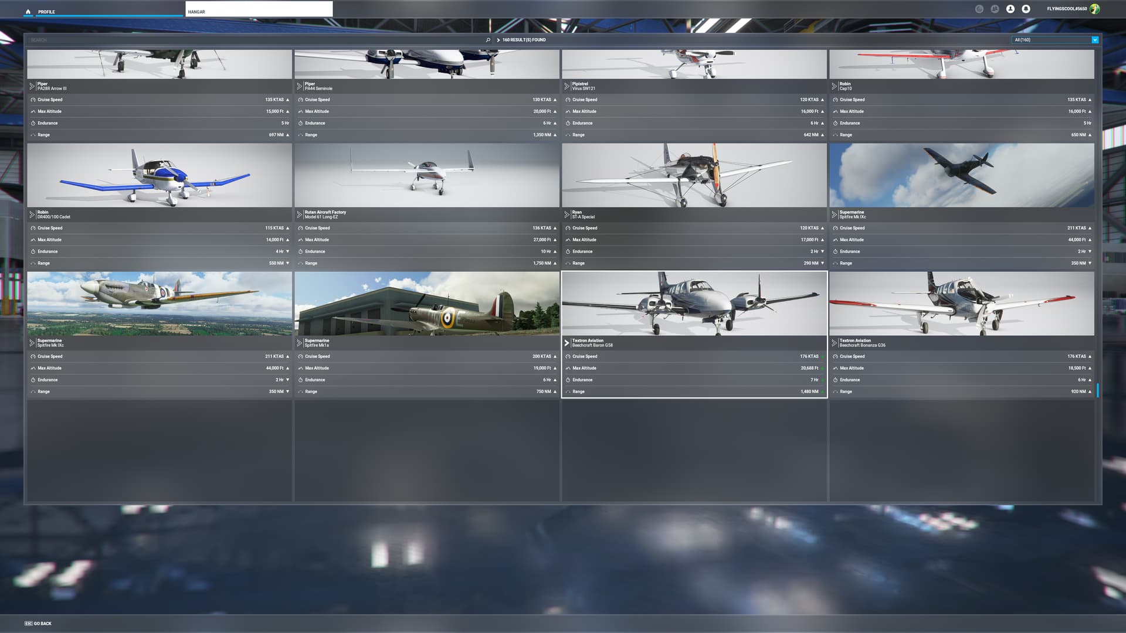Click the 290 NM range for ST-A Special
Screen dimensions: 1126x633
click(x=811, y=263)
